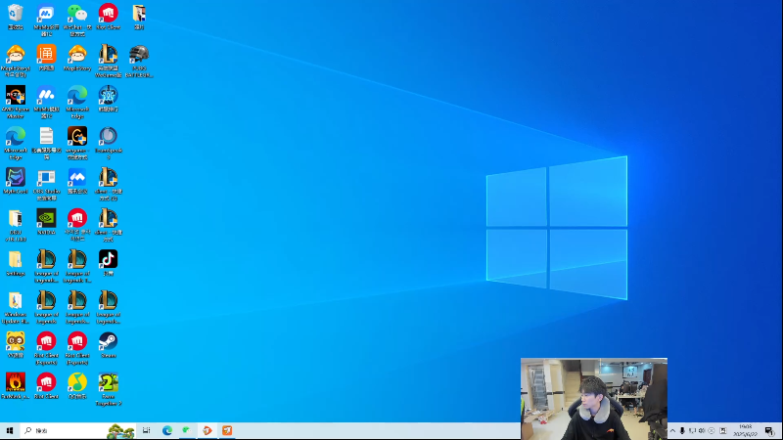Viewport: 783px width, 440px height.
Task: Launch FurMark flame icon
Action: 16,386
